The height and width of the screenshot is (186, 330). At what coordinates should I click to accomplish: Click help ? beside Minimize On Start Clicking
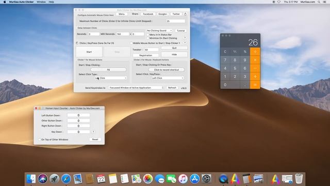pyautogui.click(x=185, y=38)
